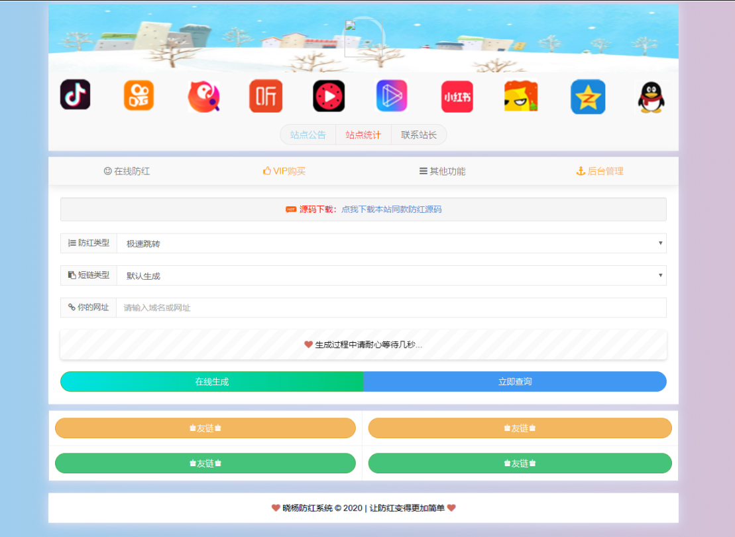Click the 短链类型 label
The height and width of the screenshot is (537, 735).
89,275
